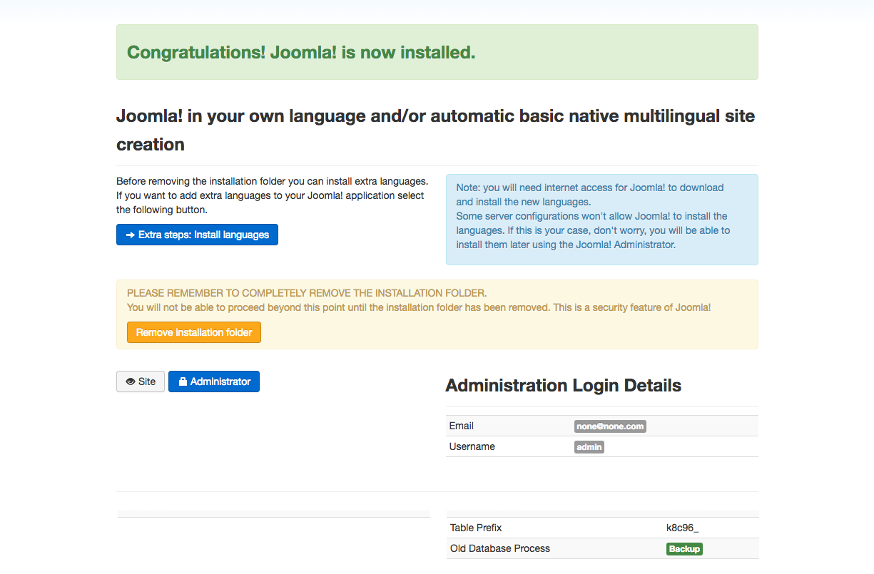Click the Old Database Process label
This screenshot has height=574, width=874.
click(x=500, y=548)
